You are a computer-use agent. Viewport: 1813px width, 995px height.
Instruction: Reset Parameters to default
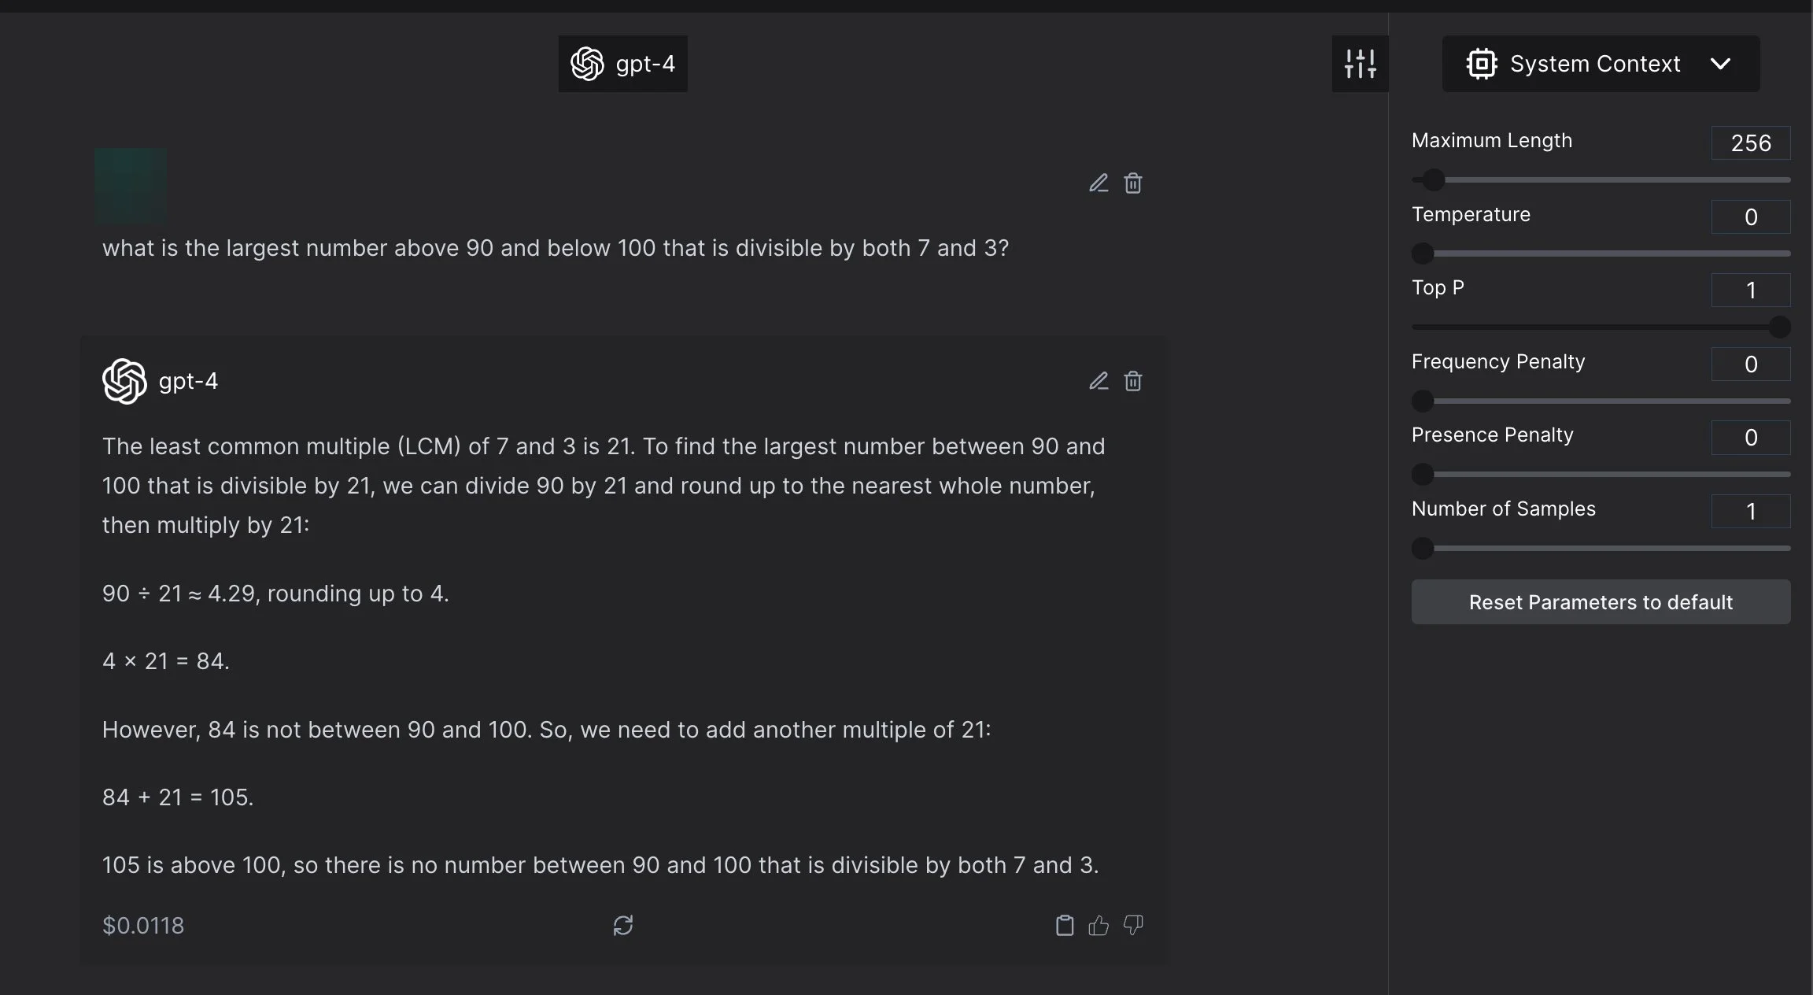(1601, 602)
